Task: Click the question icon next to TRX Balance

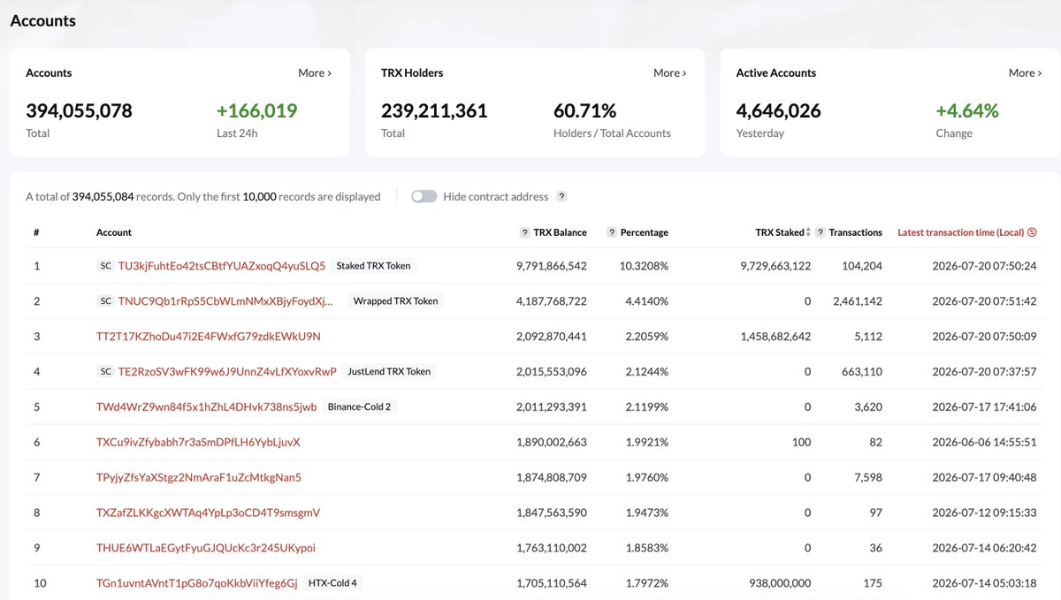Action: click(525, 232)
